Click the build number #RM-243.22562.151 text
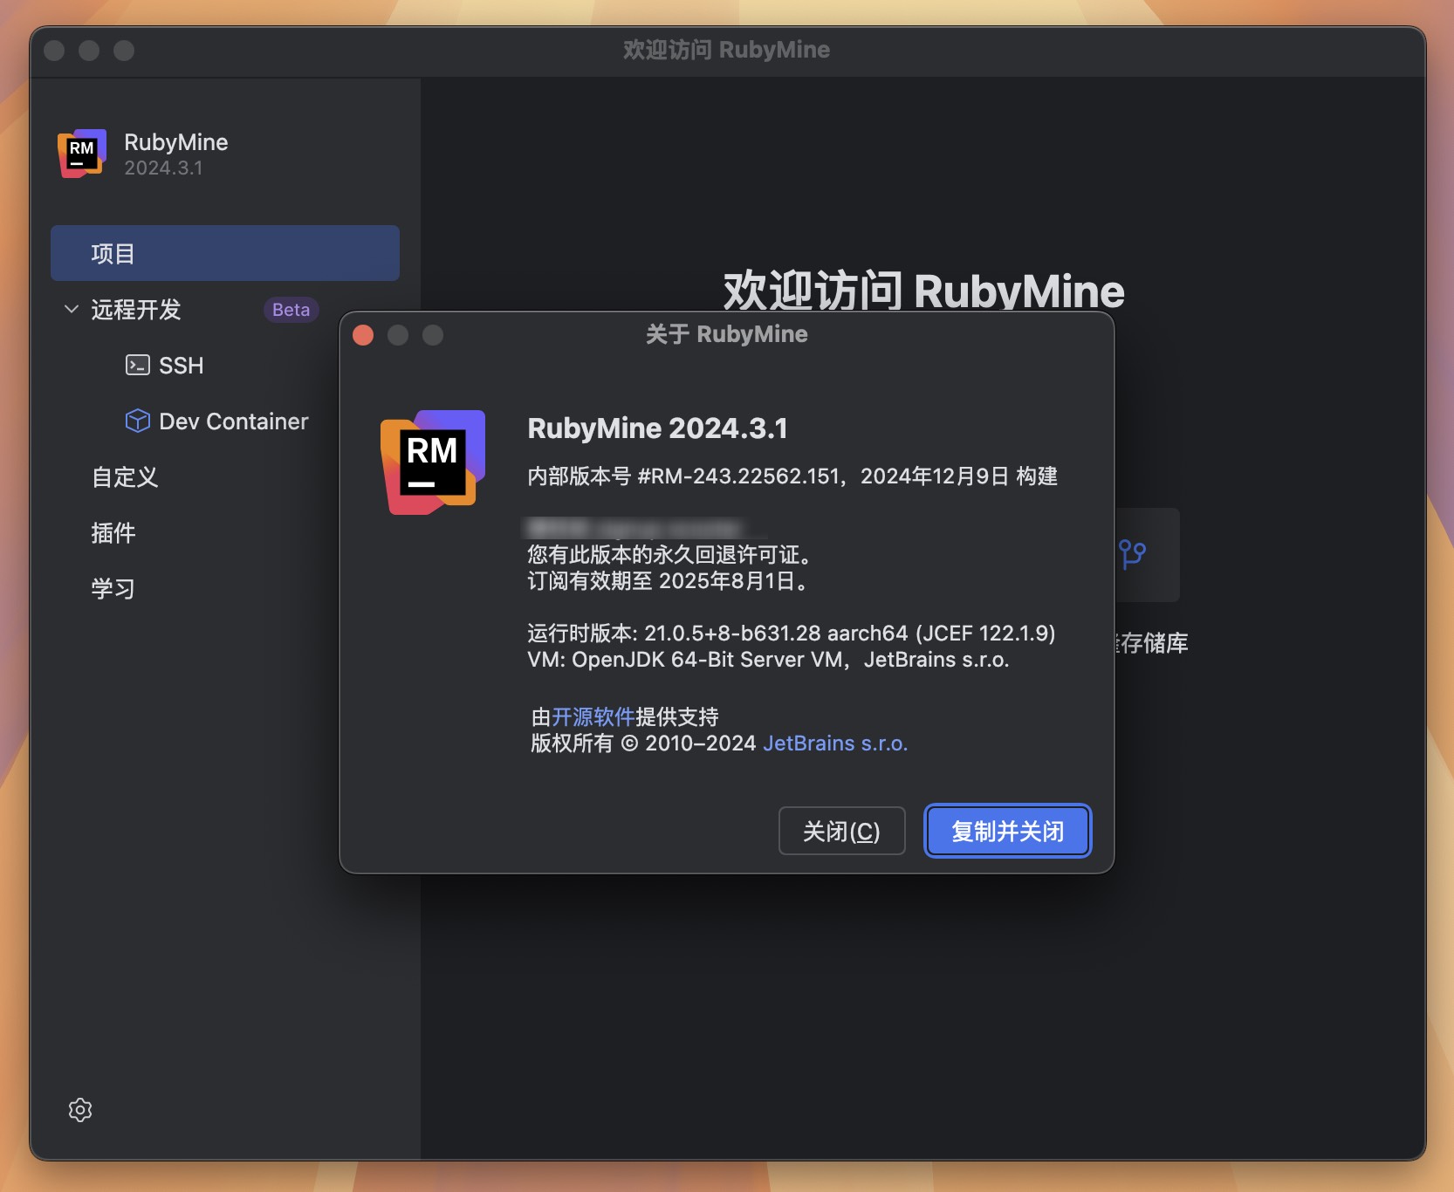 coord(738,476)
